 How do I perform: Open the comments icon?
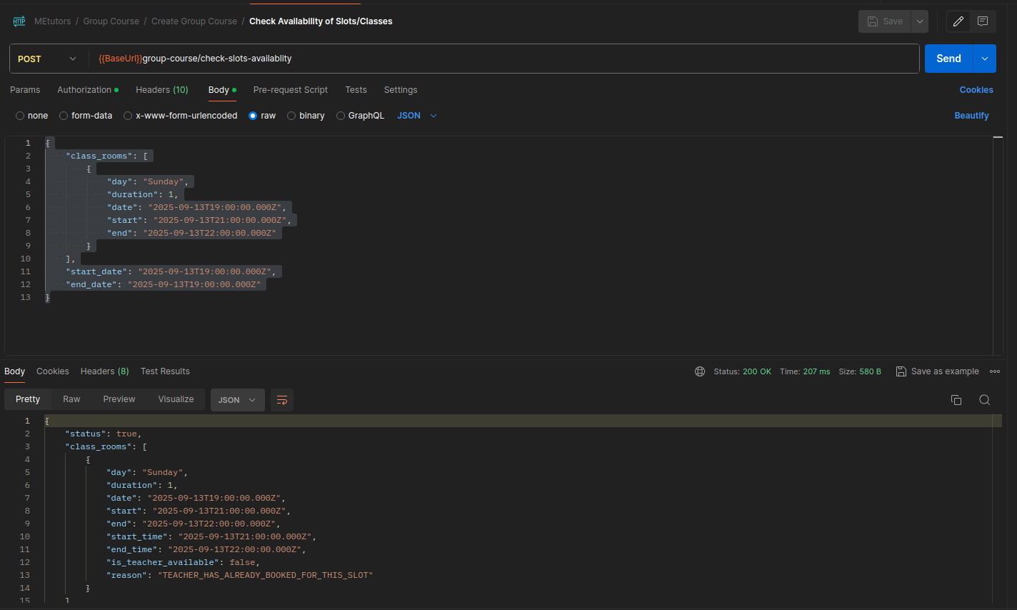[x=983, y=21]
